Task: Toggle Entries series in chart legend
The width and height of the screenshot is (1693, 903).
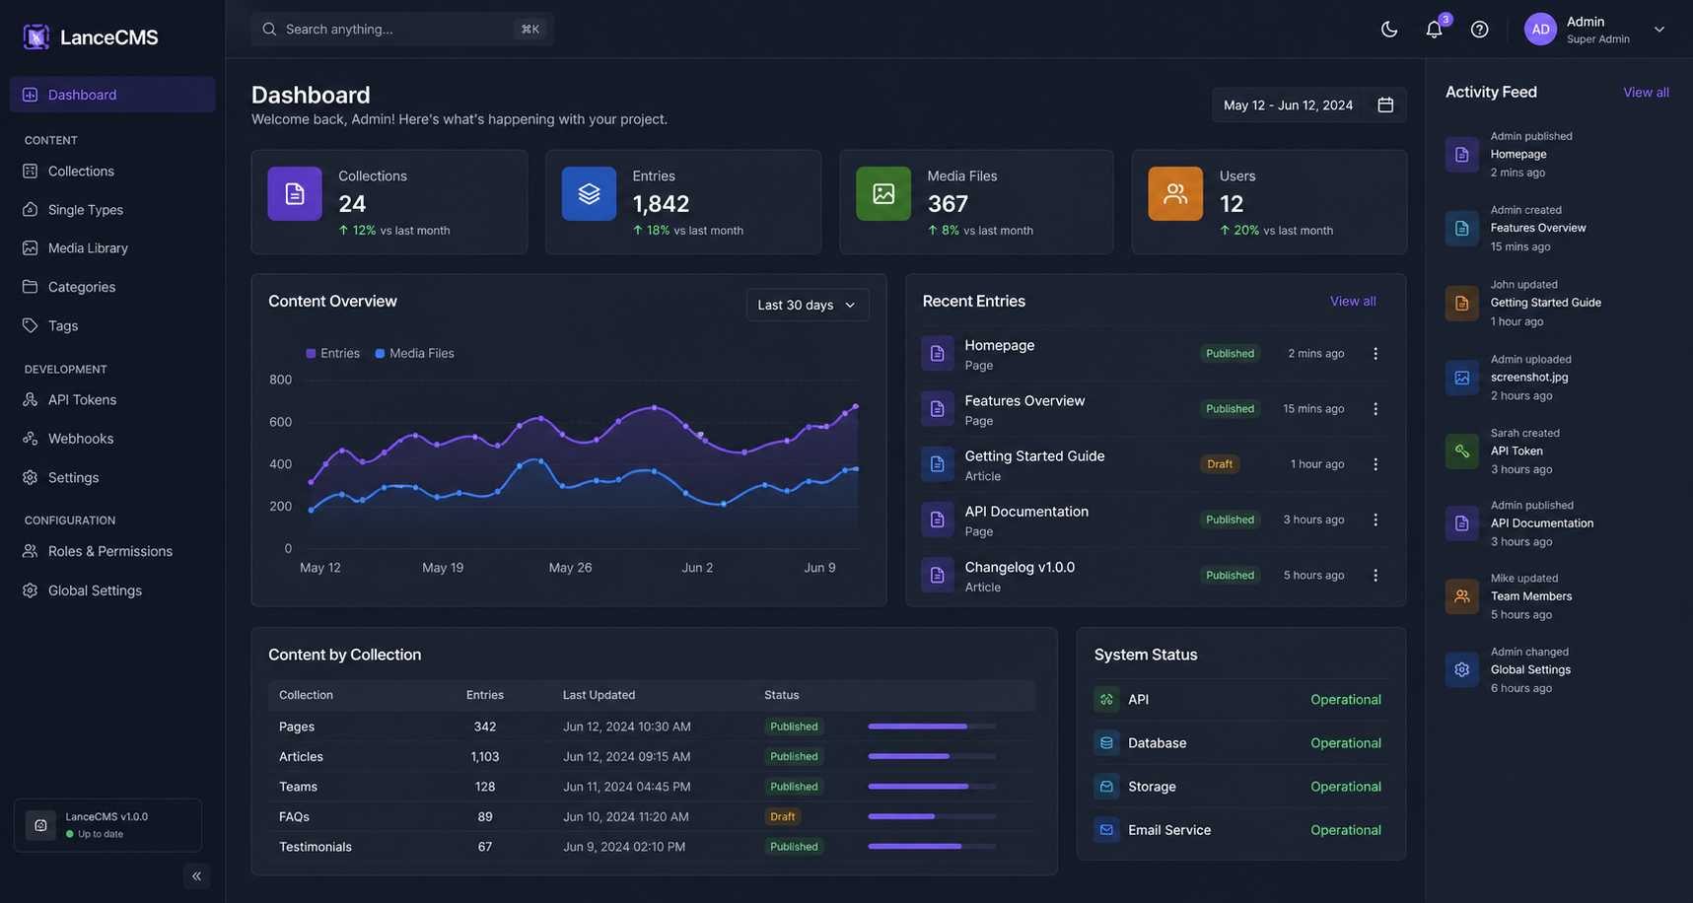Action: [333, 354]
